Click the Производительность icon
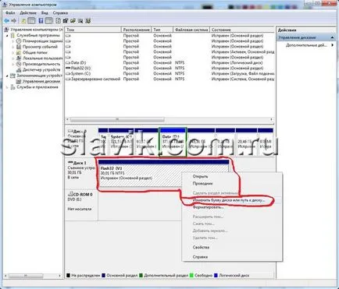 point(19,64)
